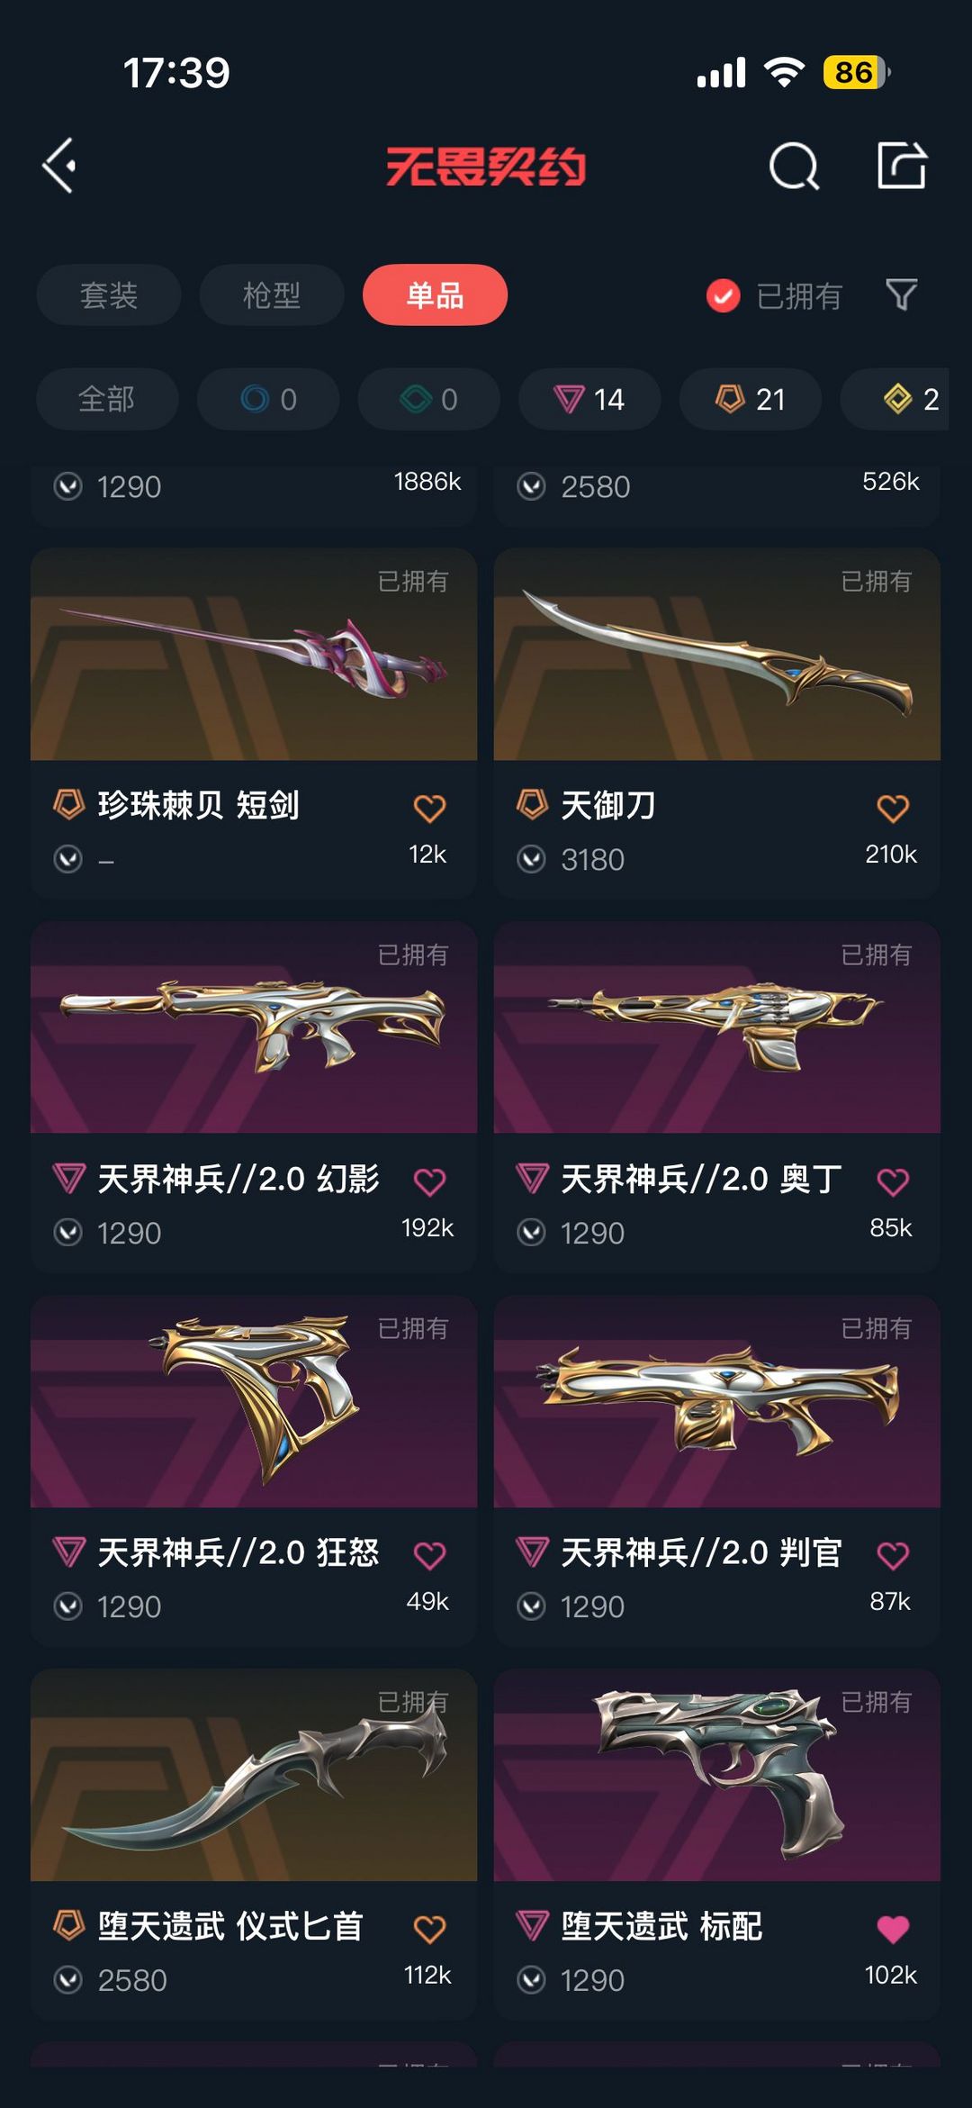Image resolution: width=972 pixels, height=2108 pixels.
Task: Switch to the 套装 tab
Action: 109,294
